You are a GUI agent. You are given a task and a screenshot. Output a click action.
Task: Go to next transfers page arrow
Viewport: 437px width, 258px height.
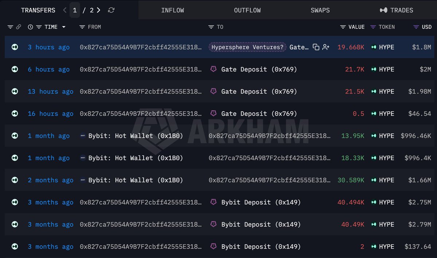(99, 10)
